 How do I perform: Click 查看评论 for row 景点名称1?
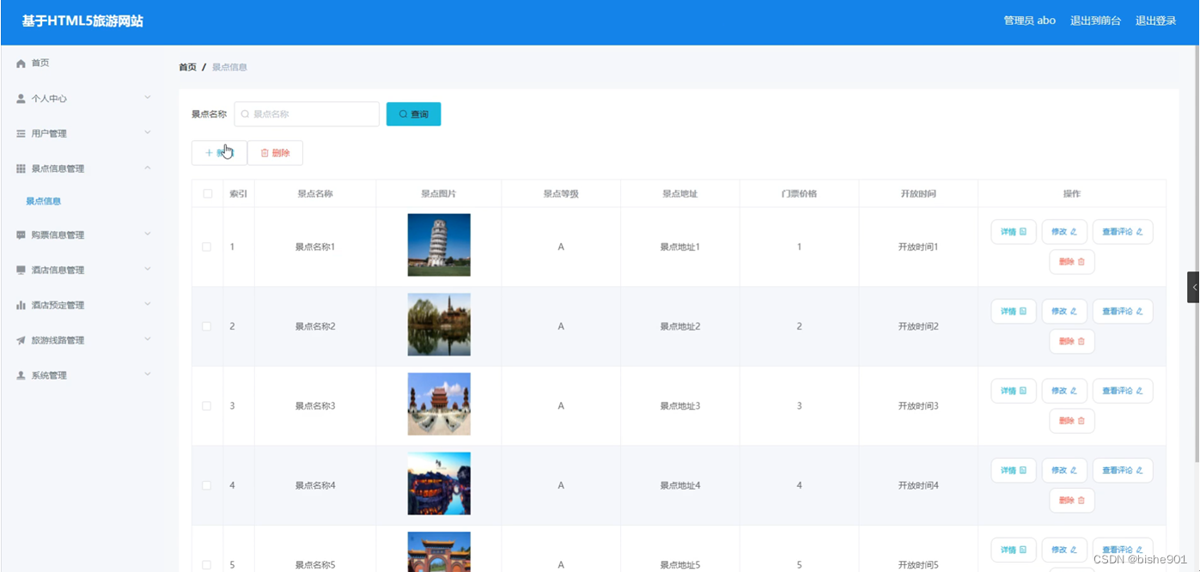[x=1123, y=232]
